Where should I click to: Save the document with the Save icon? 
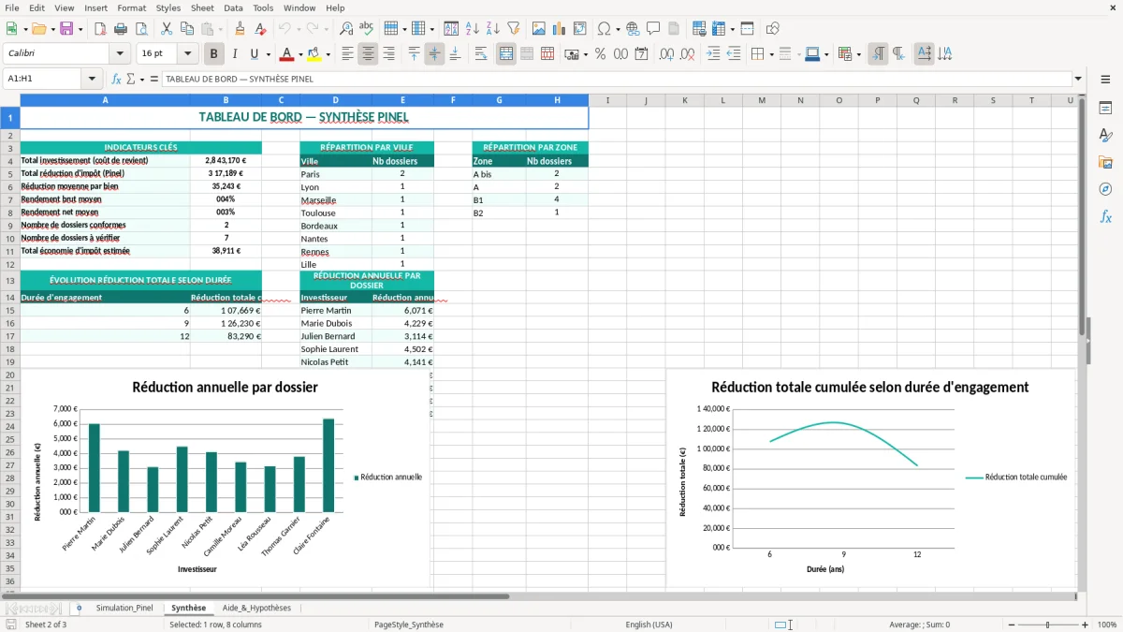click(66, 29)
